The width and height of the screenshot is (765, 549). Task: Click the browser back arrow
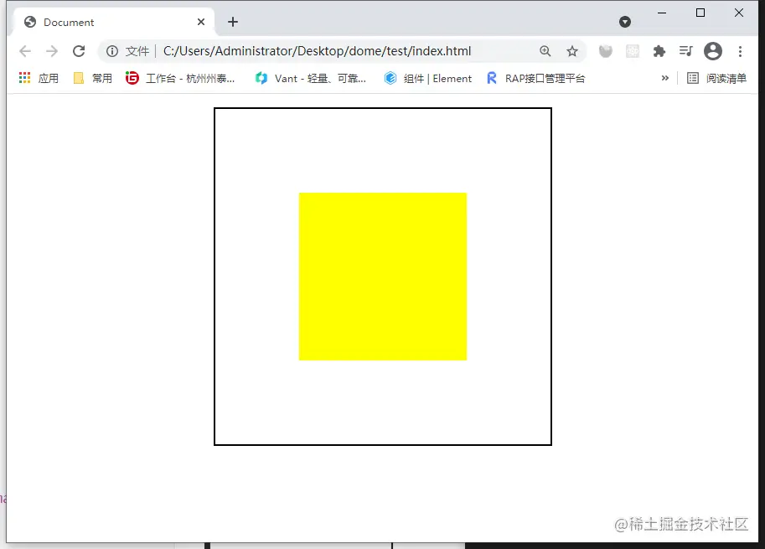pos(25,51)
